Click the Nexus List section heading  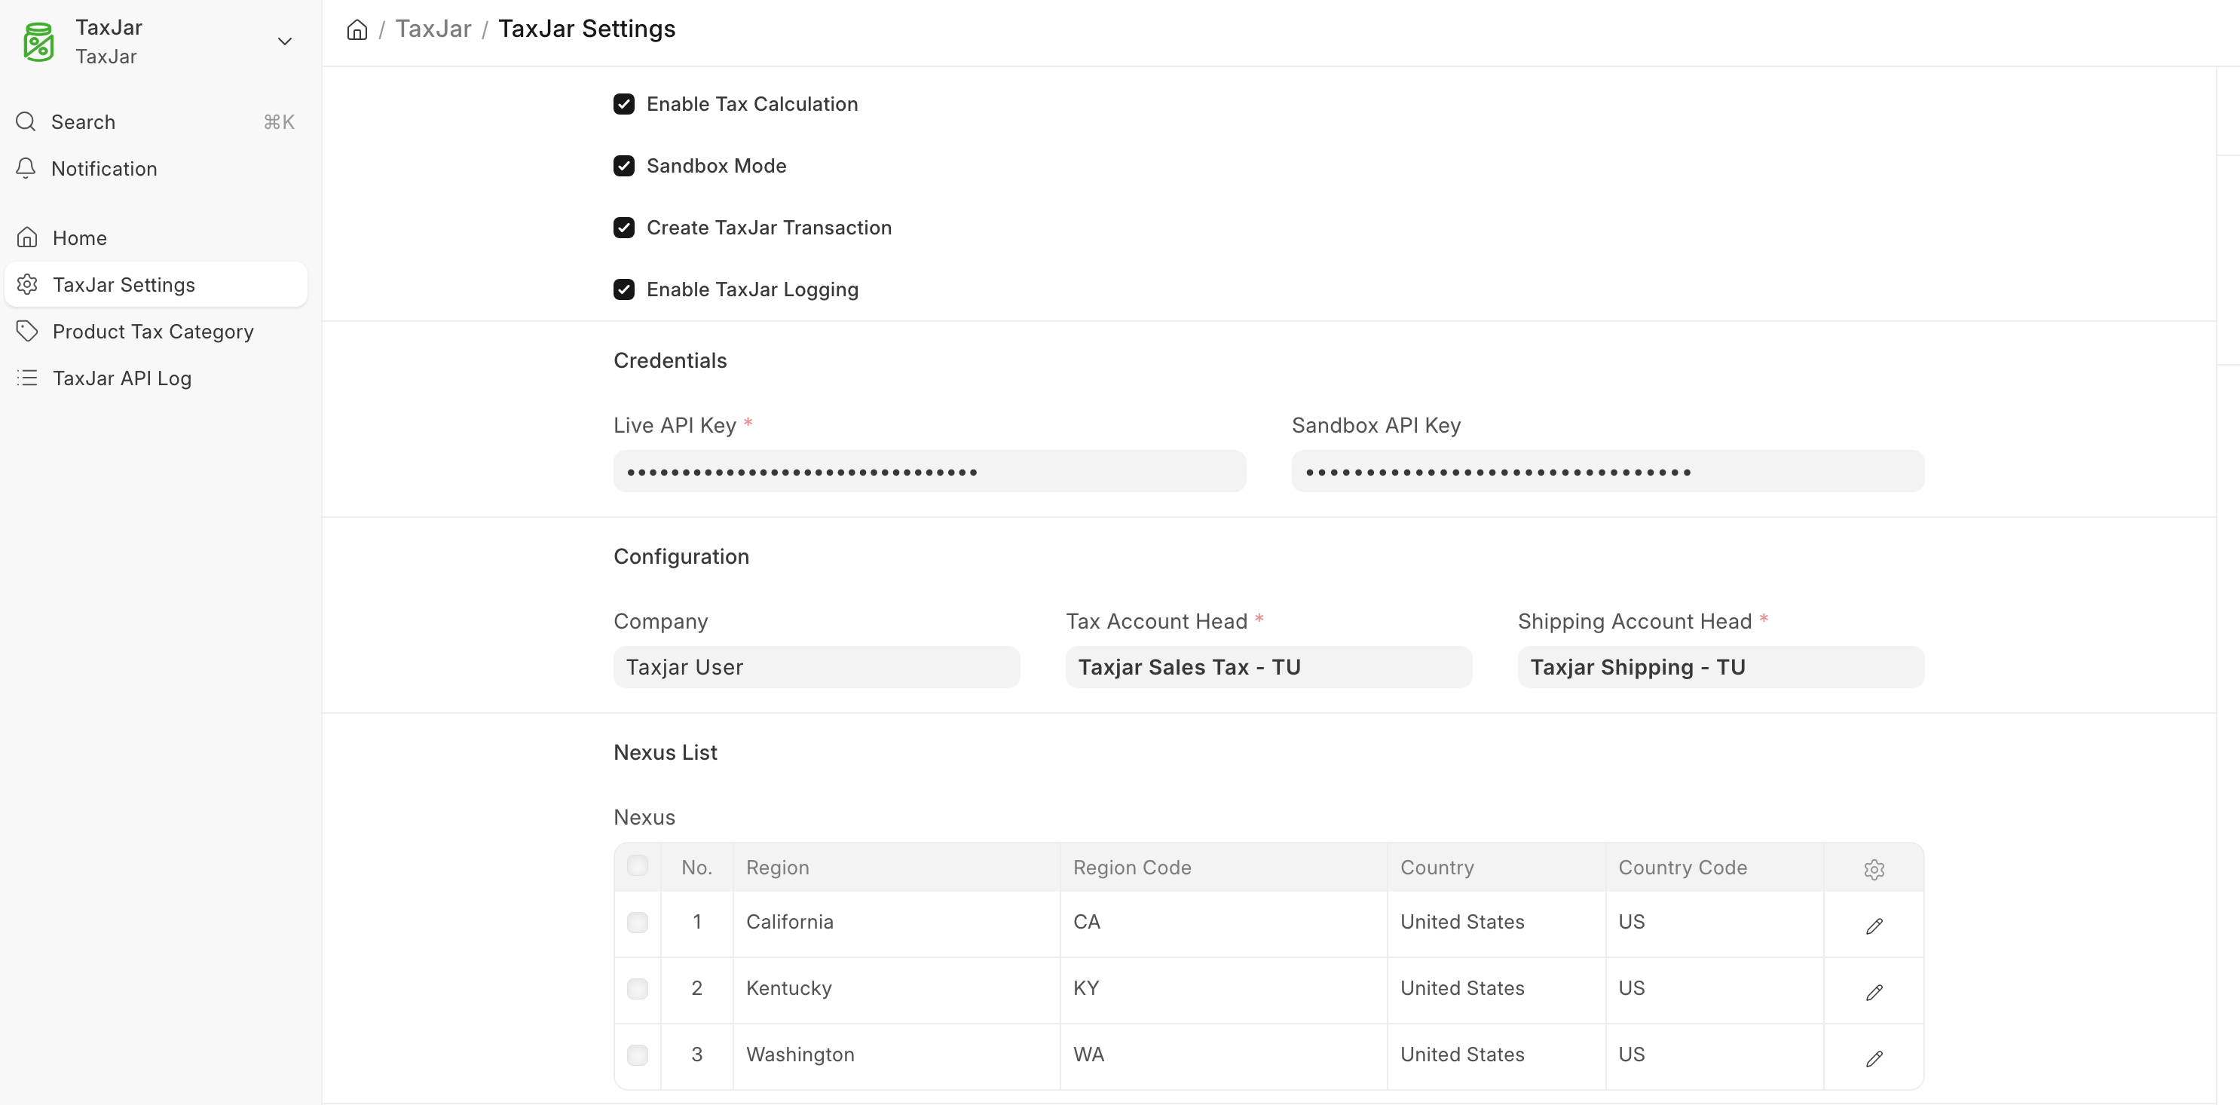click(666, 753)
